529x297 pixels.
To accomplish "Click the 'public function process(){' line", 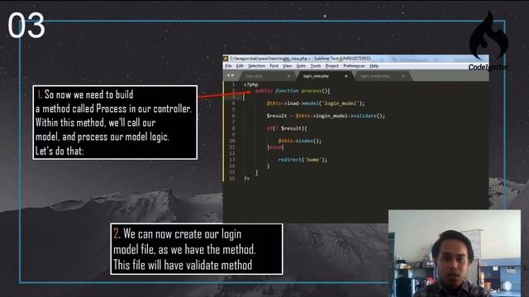I will (x=293, y=91).
